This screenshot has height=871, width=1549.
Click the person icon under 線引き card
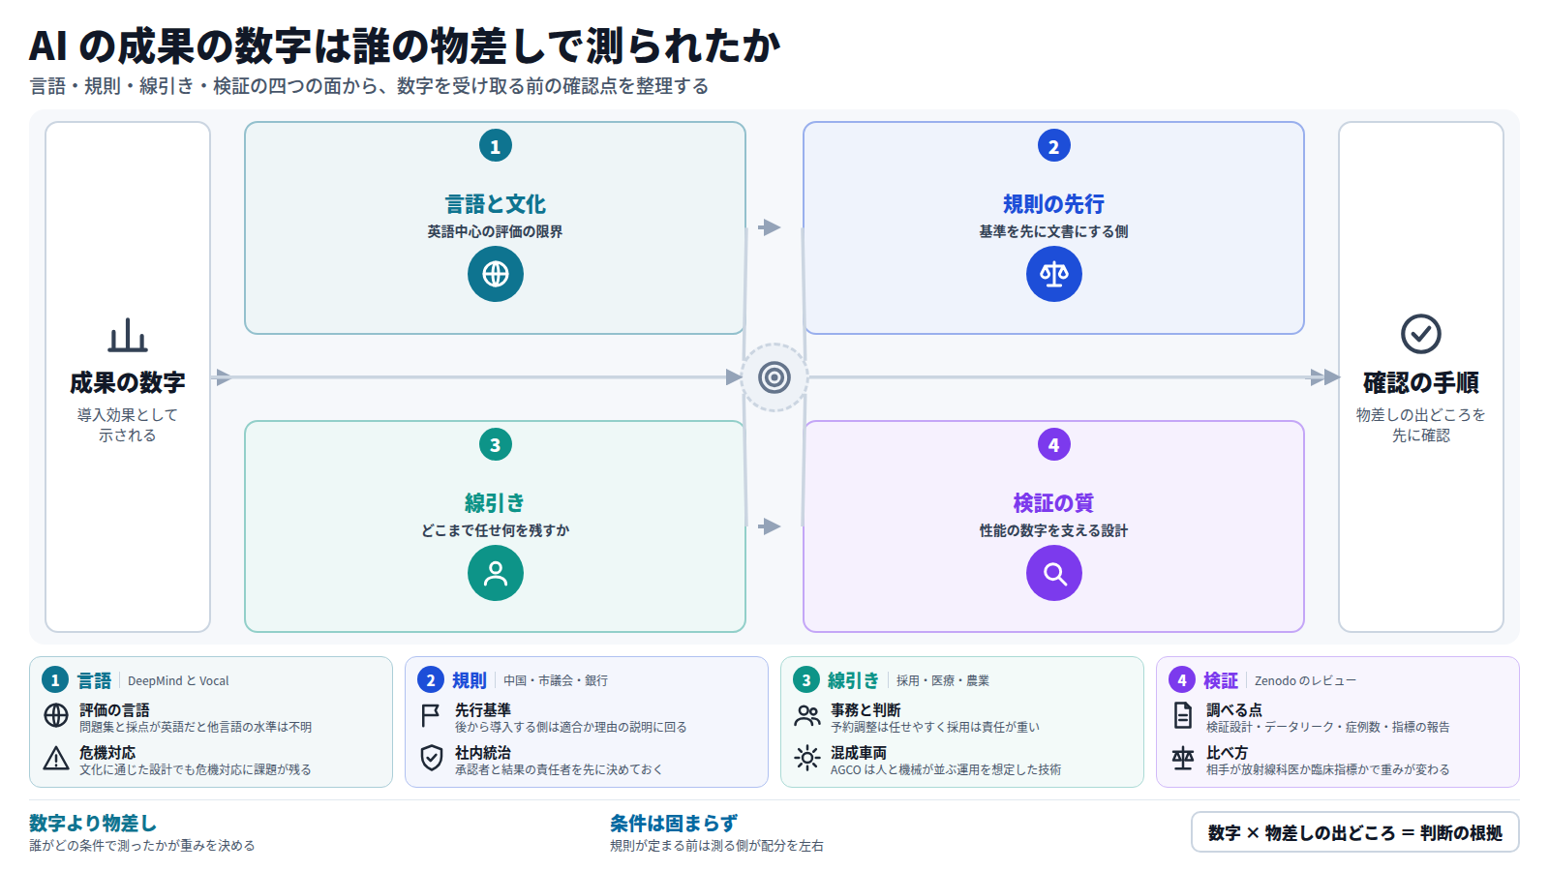coord(496,573)
